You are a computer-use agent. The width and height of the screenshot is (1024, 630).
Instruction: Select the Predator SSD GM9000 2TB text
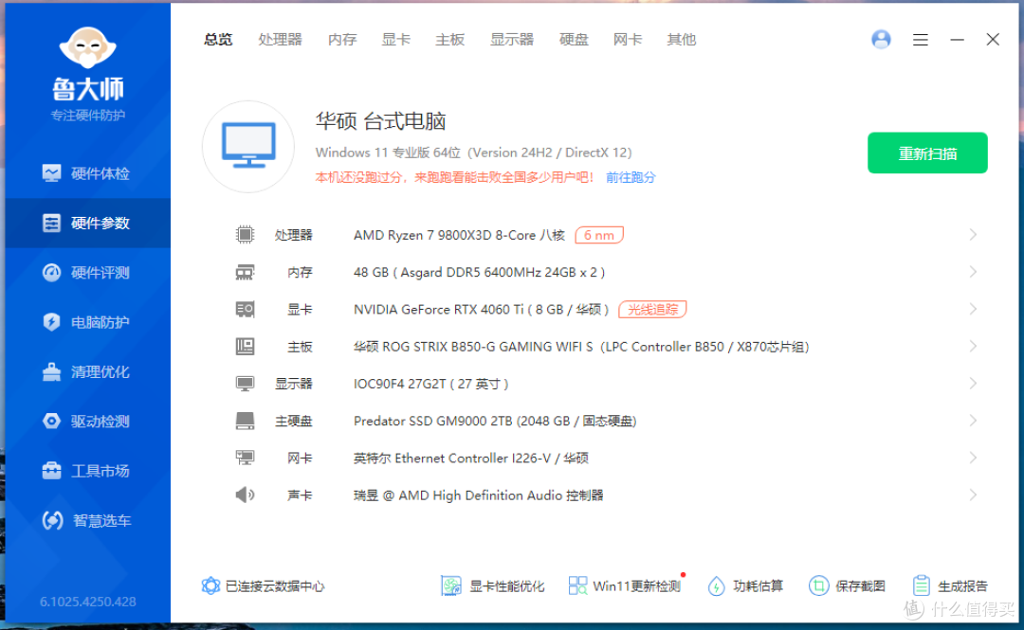pos(495,421)
